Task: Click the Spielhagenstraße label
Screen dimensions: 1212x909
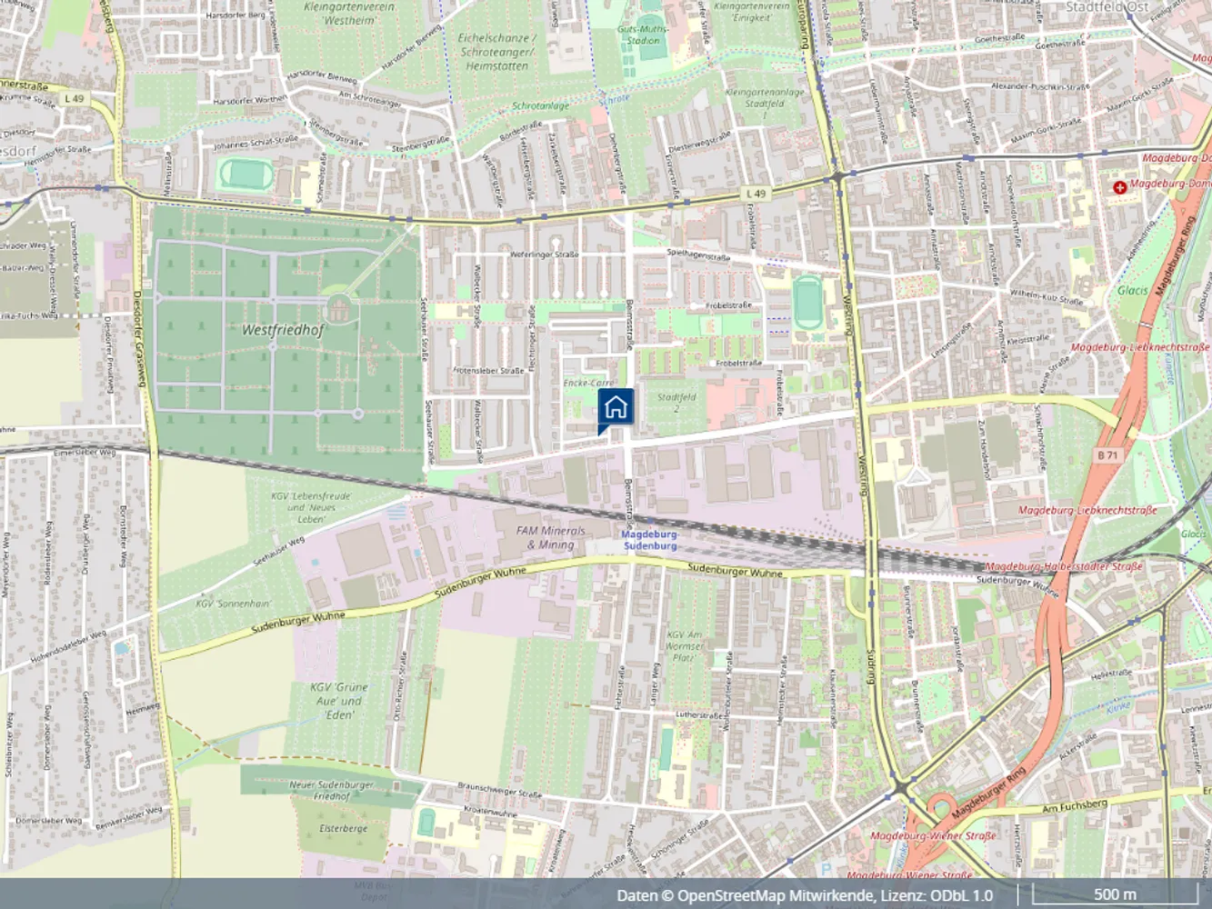Action: [698, 255]
